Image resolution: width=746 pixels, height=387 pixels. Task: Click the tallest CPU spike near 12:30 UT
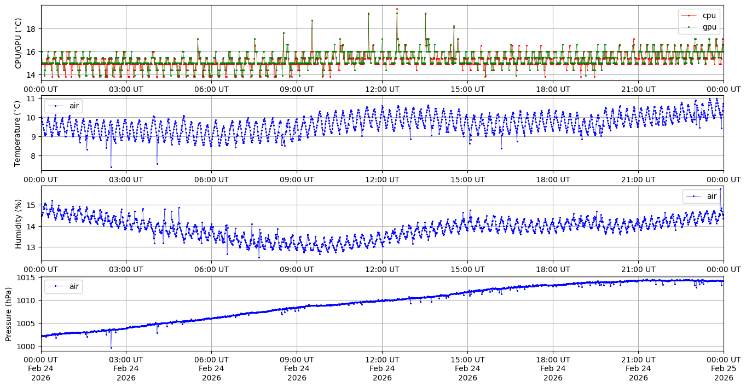(x=397, y=9)
